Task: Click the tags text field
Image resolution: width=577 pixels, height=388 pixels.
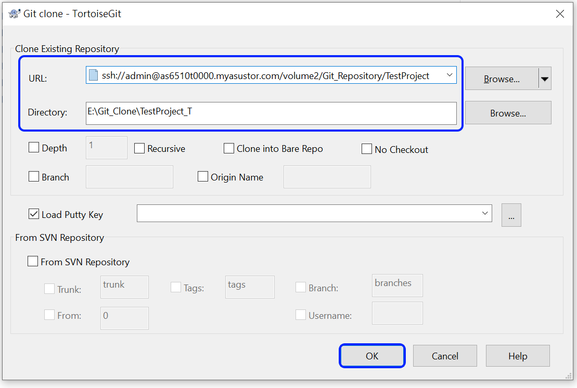Action: coord(250,287)
